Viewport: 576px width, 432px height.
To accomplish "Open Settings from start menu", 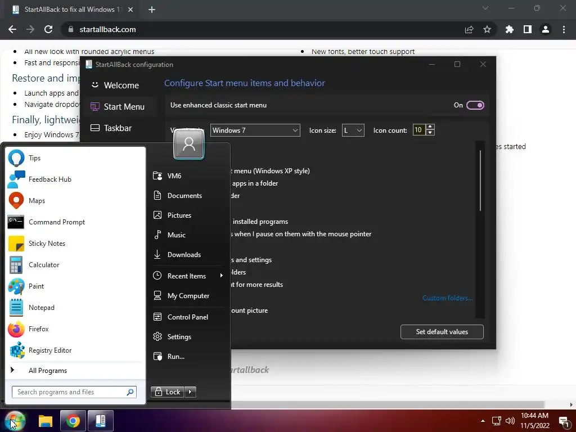I will point(188,336).
